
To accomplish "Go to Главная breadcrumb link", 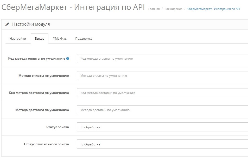I will click(x=154, y=9).
